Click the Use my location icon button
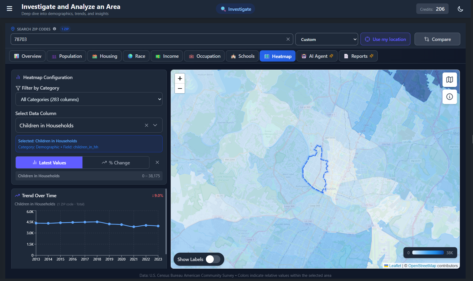The width and height of the screenshot is (473, 281). (367, 39)
